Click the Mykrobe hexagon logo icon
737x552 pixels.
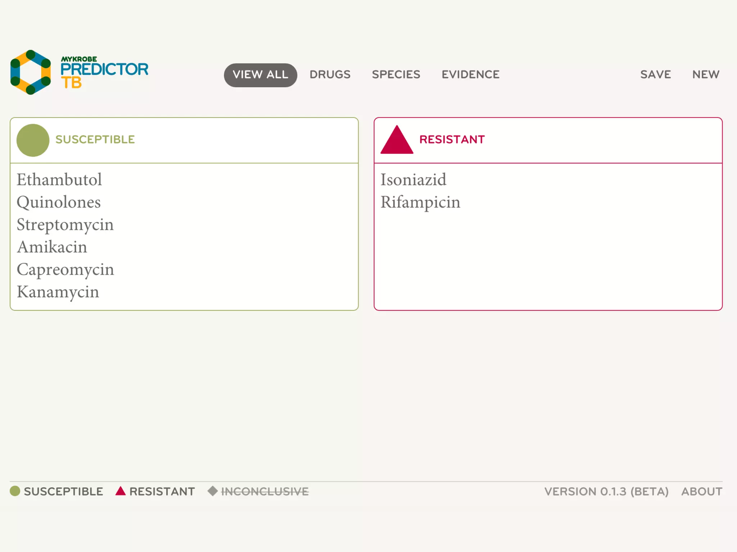click(31, 72)
